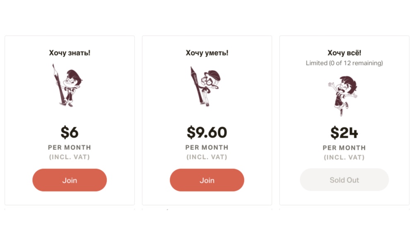Screen dimensions: 414x248
Task: Join the $6 per month tier
Action: (70, 180)
